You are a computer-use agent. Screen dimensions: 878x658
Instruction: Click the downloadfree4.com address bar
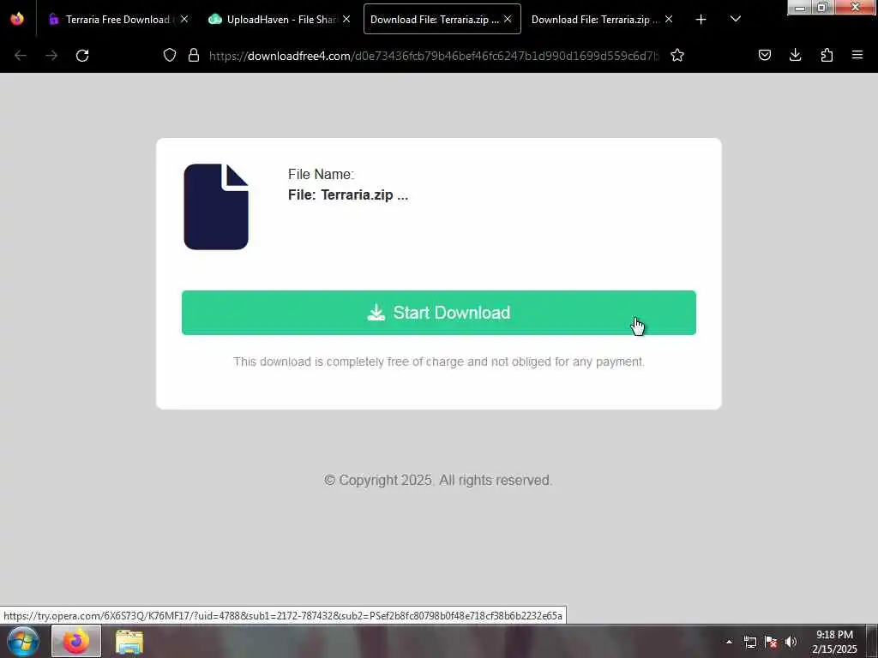(x=434, y=56)
